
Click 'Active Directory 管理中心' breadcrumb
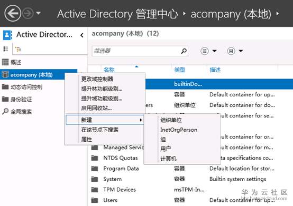coord(117,14)
